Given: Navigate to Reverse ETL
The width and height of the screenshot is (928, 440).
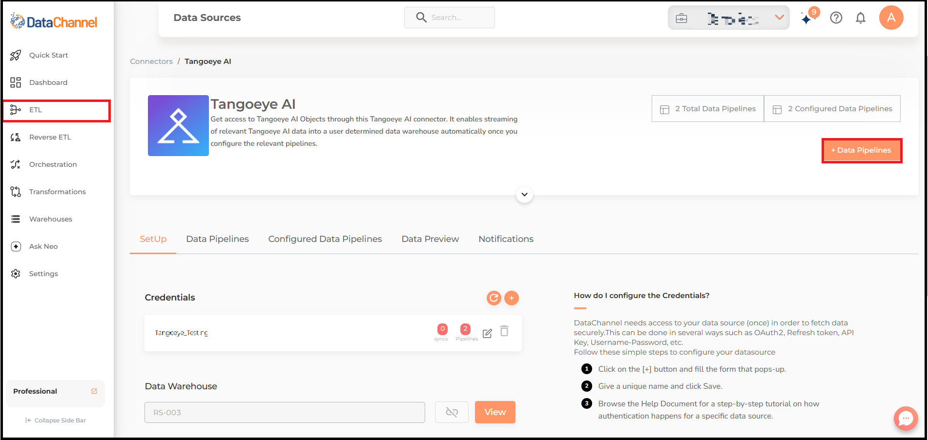Looking at the screenshot, I should point(50,137).
